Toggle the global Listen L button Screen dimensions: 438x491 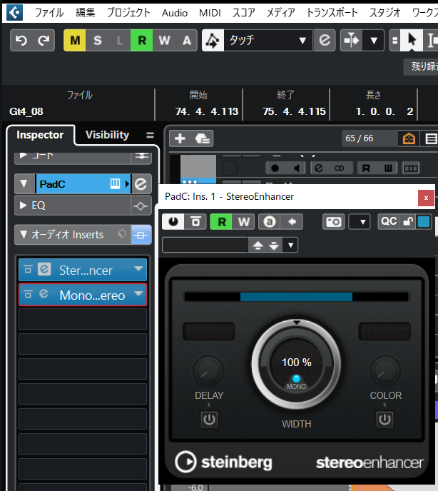[x=120, y=41]
